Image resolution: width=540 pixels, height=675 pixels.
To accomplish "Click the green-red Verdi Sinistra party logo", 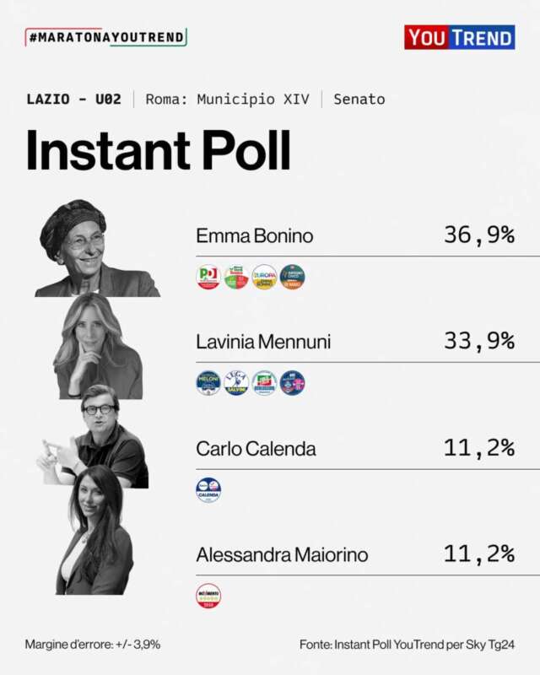I will 236,277.
